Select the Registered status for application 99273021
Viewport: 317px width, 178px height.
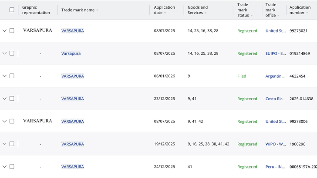(247, 31)
